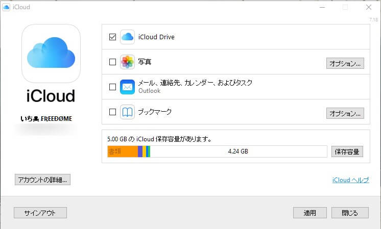
Task: Open アカウントの詳細 account details
Action: [x=42, y=180]
